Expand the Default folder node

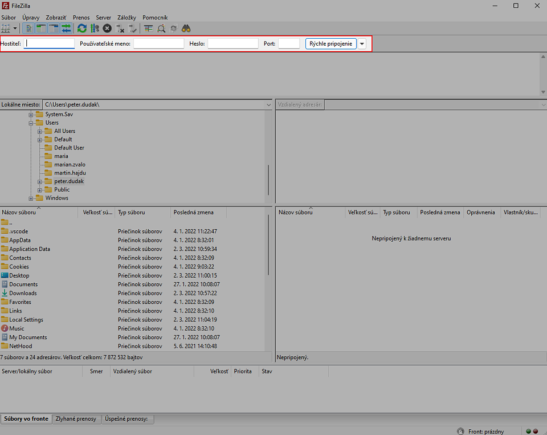(39, 140)
